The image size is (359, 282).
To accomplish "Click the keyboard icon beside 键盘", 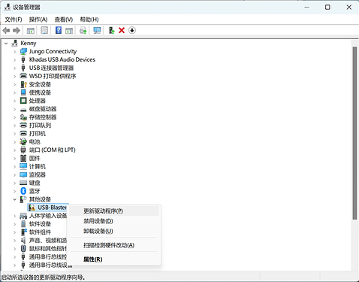I will [x=23, y=183].
